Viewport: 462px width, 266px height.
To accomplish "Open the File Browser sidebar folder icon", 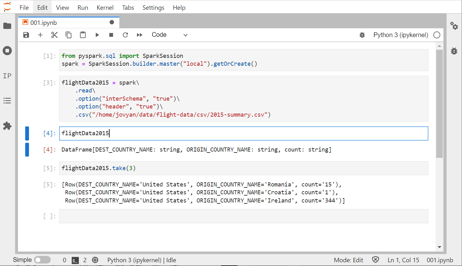I will coord(7,26).
